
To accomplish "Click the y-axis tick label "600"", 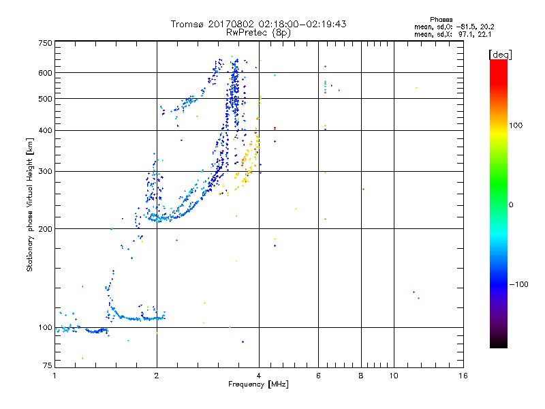I will [45, 73].
